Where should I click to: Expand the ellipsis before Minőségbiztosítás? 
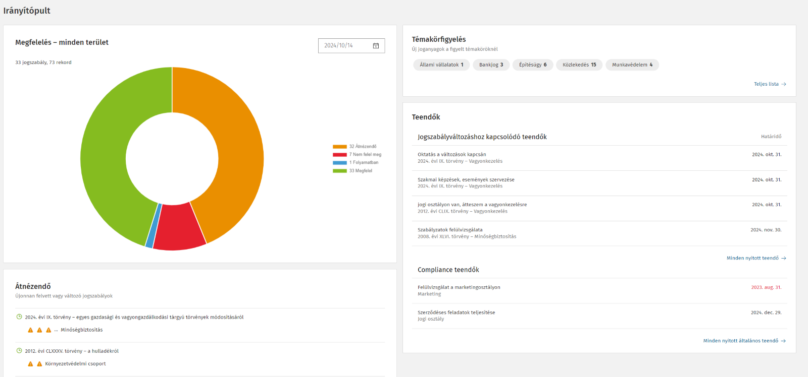pyautogui.click(x=56, y=330)
